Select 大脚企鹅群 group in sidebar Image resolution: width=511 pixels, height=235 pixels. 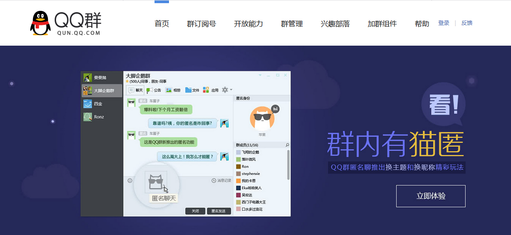click(102, 90)
